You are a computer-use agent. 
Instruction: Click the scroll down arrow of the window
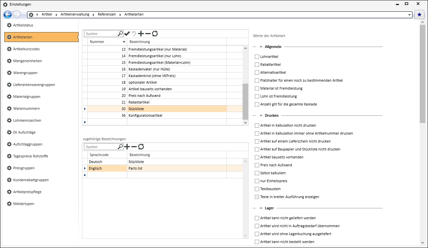[x=422, y=242]
